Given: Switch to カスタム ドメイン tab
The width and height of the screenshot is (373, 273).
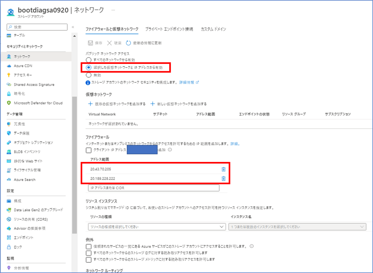Looking at the screenshot, I should coord(213,29).
